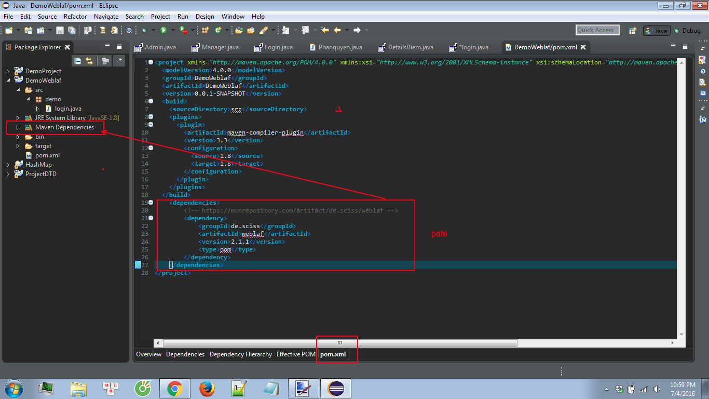This screenshot has height=399, width=709.
Task: Select pom.xml in Package Explorer
Action: point(47,155)
